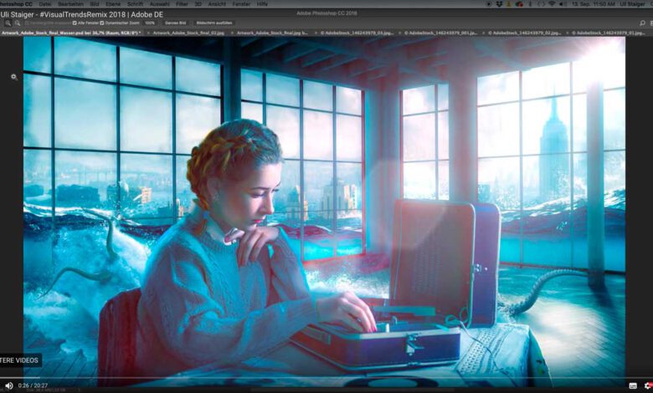
Task: Click the 100% zoom button
Action: coord(150,23)
